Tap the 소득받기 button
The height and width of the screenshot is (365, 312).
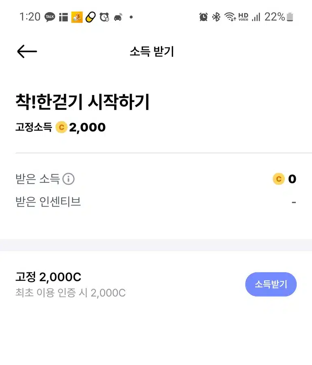point(271,284)
